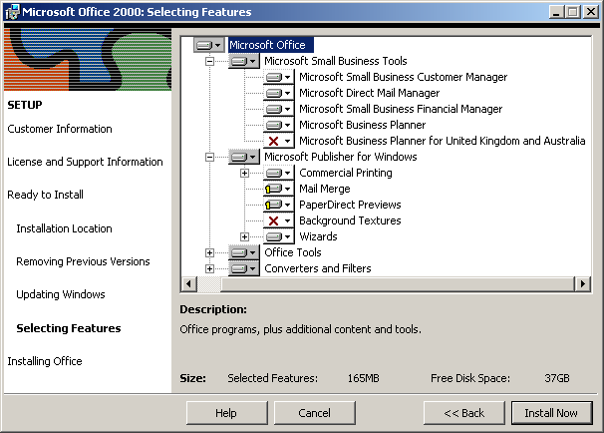Click Updating Windows step

point(61,294)
